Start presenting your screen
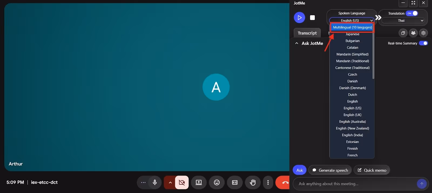The height and width of the screenshot is (193, 432). pos(199,183)
